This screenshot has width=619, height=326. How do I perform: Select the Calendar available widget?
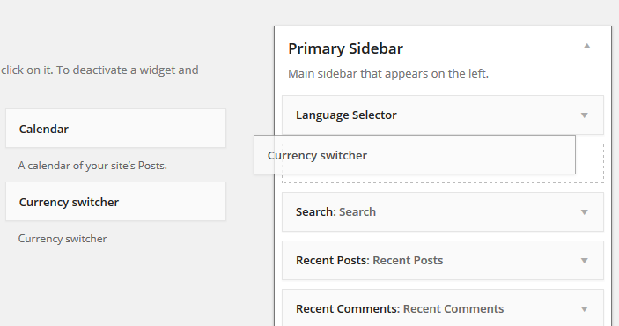click(115, 129)
